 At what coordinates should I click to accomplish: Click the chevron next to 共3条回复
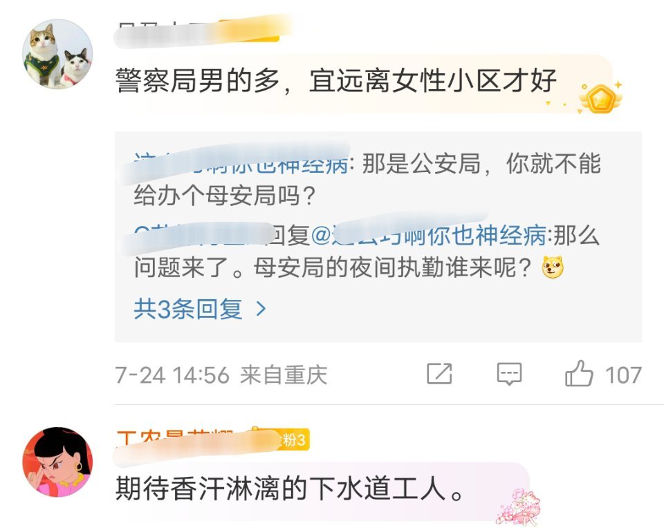click(261, 310)
